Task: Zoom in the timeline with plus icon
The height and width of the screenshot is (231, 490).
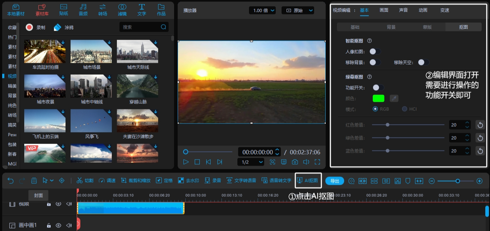Action: pyautogui.click(x=480, y=181)
